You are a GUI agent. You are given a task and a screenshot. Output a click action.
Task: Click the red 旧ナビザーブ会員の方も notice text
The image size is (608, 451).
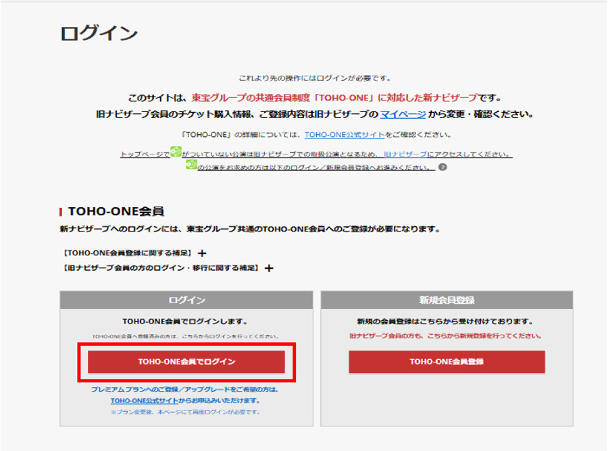click(447, 336)
